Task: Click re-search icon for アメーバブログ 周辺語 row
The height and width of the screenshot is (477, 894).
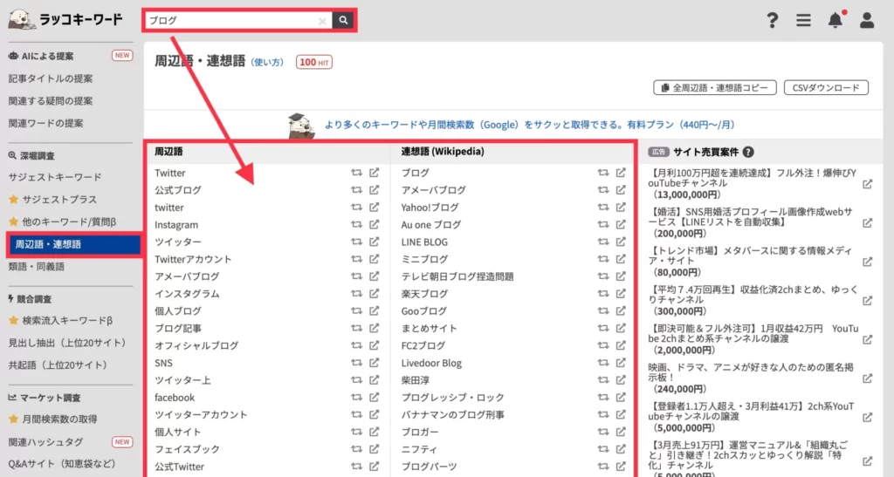Action: (356, 276)
